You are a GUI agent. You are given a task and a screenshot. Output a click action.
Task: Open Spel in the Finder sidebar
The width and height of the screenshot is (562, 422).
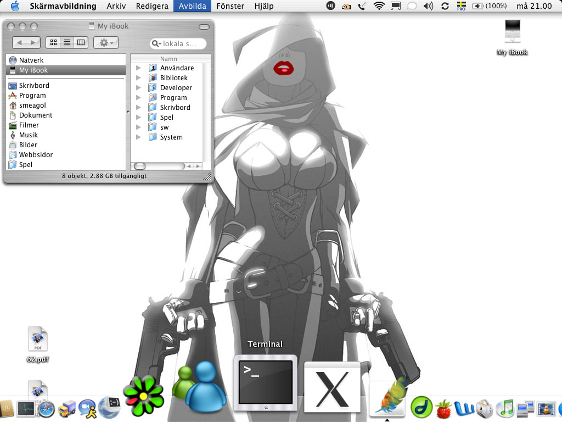click(x=66, y=164)
